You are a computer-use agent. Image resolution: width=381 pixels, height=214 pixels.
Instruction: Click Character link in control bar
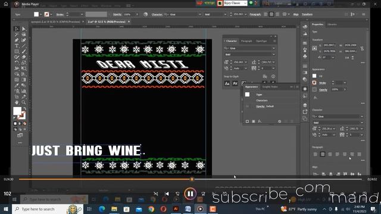[157, 14]
